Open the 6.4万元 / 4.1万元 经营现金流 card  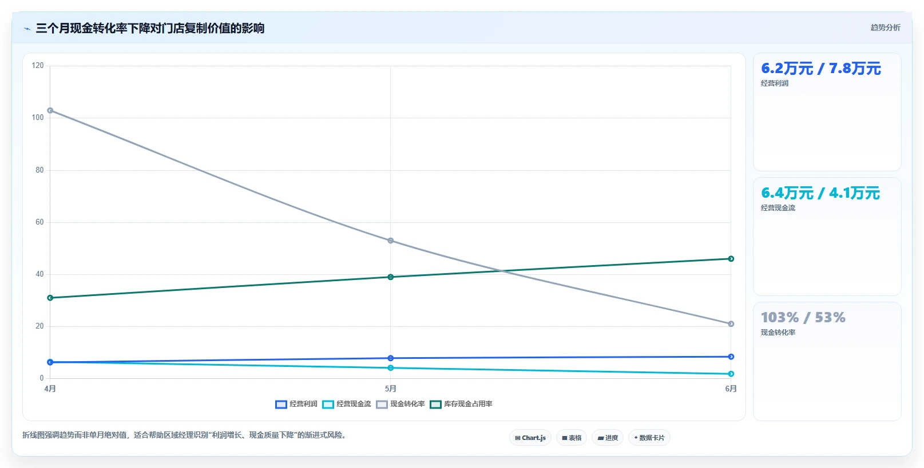827,237
